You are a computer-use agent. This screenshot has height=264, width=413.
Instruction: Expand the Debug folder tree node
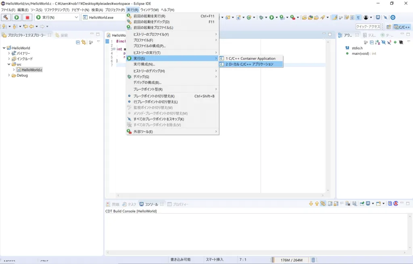point(9,75)
